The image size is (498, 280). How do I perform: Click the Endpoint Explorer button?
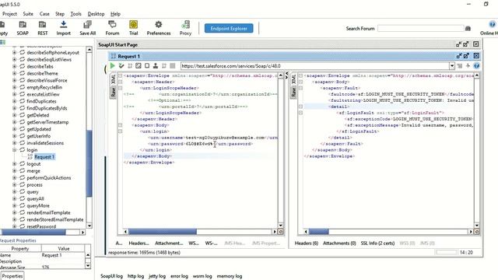[x=229, y=28]
